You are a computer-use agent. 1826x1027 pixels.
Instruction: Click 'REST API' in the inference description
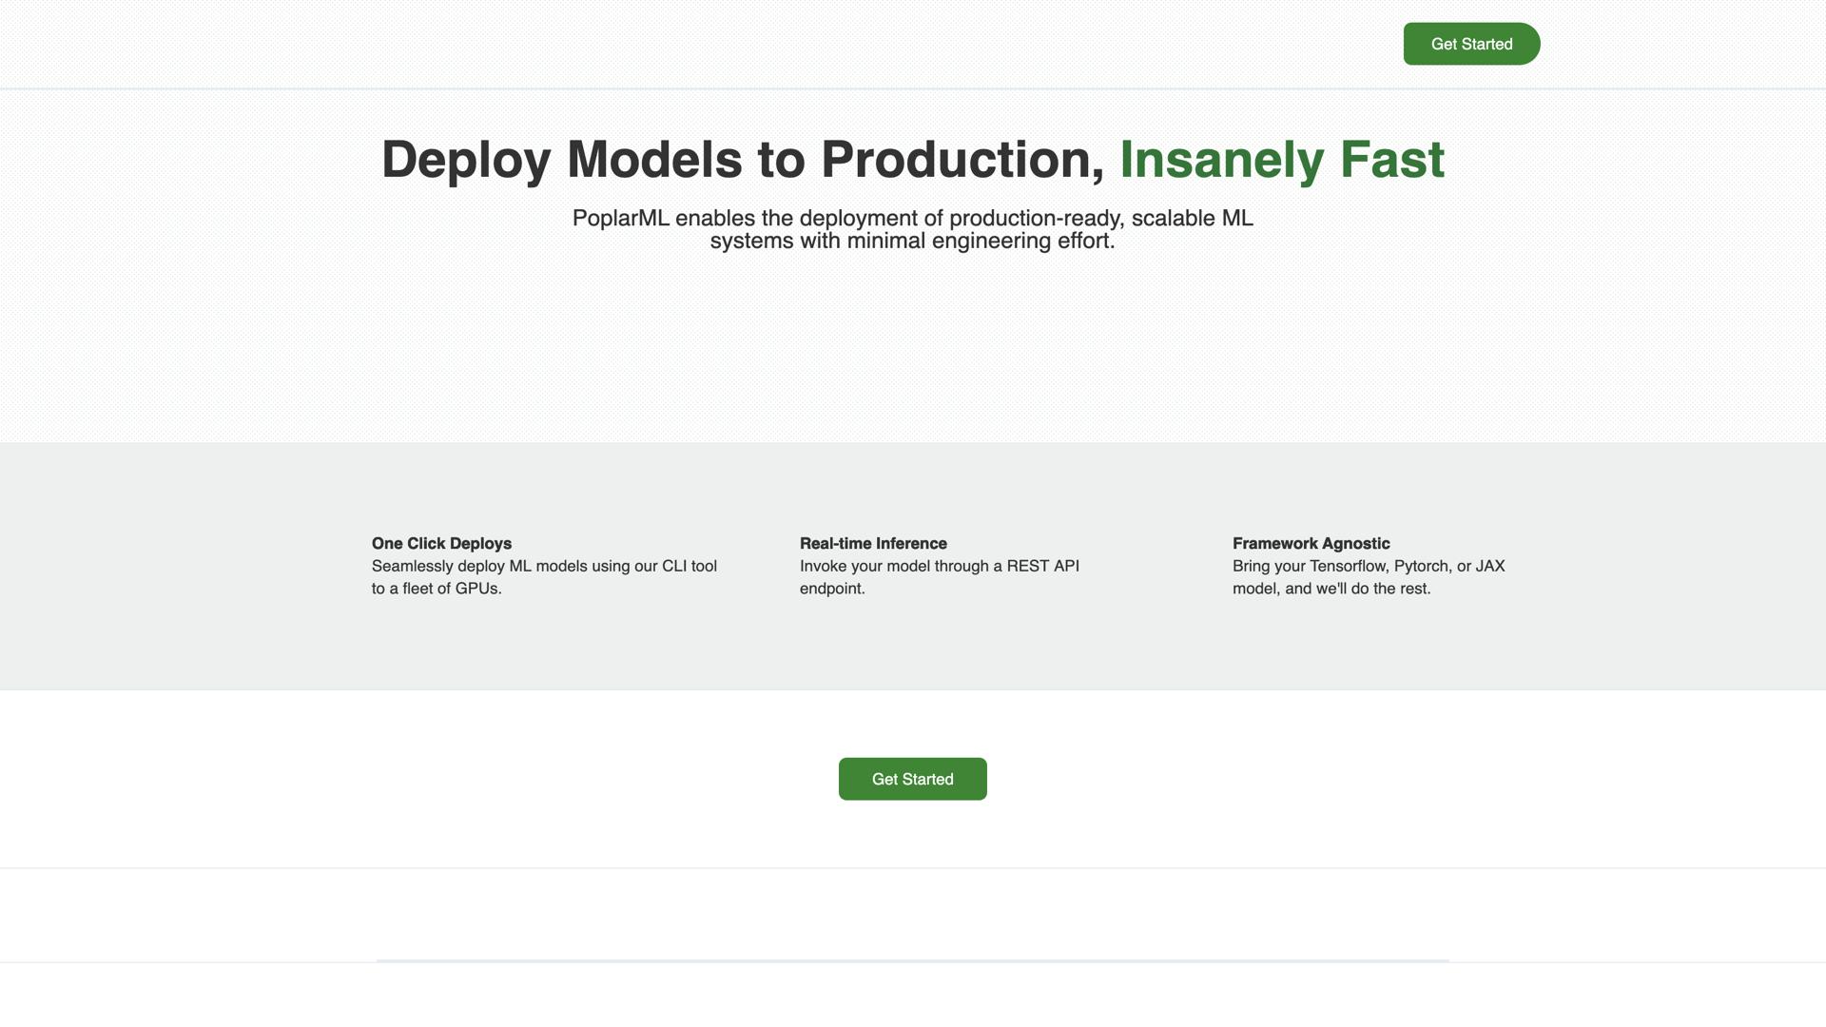click(x=1042, y=567)
